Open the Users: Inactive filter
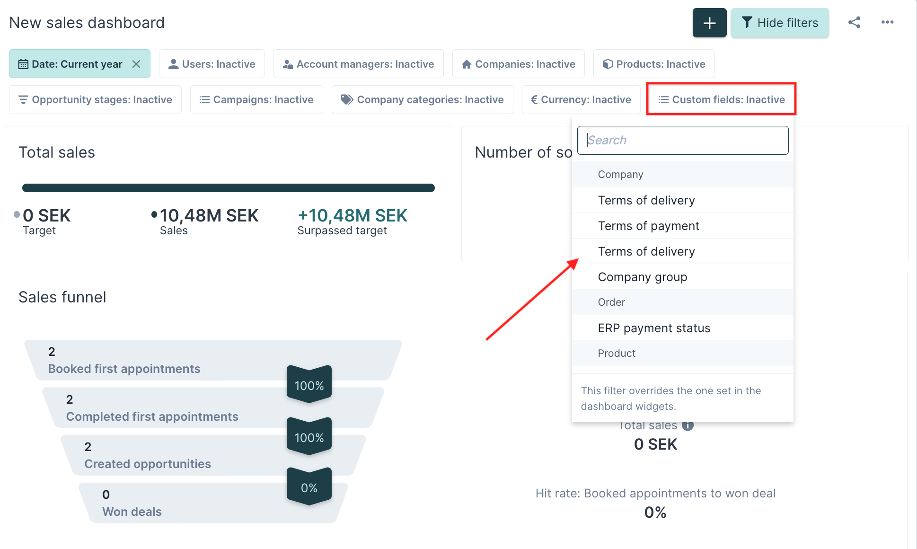917x549 pixels. [212, 64]
